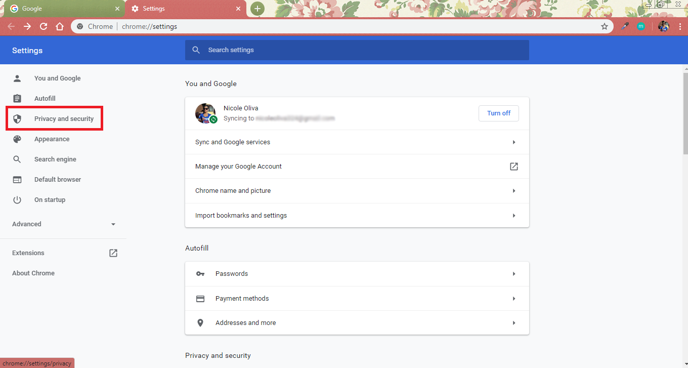The image size is (688, 368).
Task: Click the 'Nicole Oliva' account name
Action: pos(241,108)
